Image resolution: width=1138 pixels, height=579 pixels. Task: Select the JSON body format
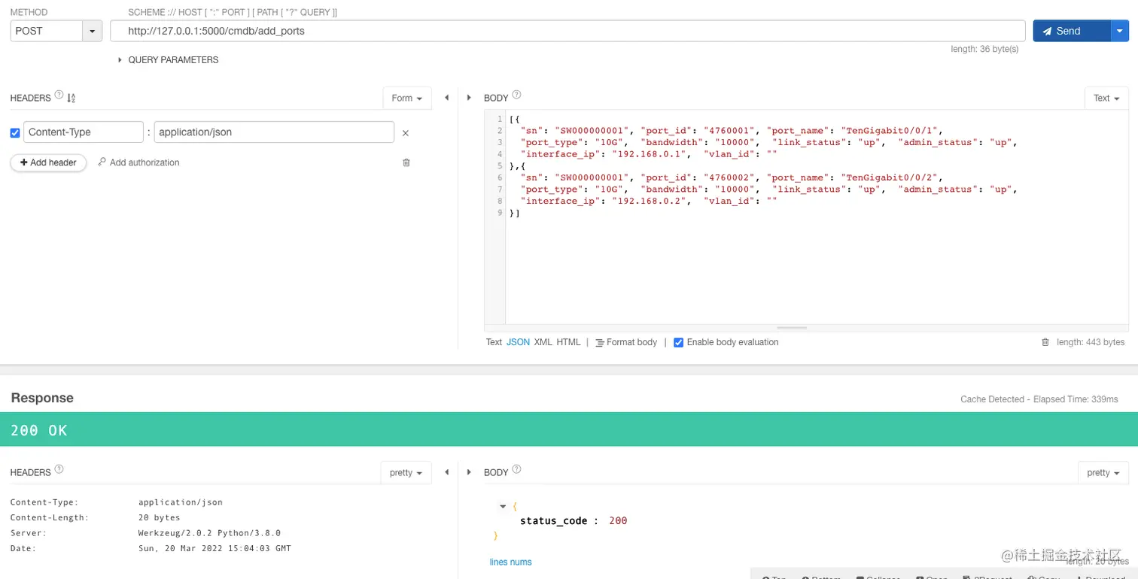pos(518,342)
